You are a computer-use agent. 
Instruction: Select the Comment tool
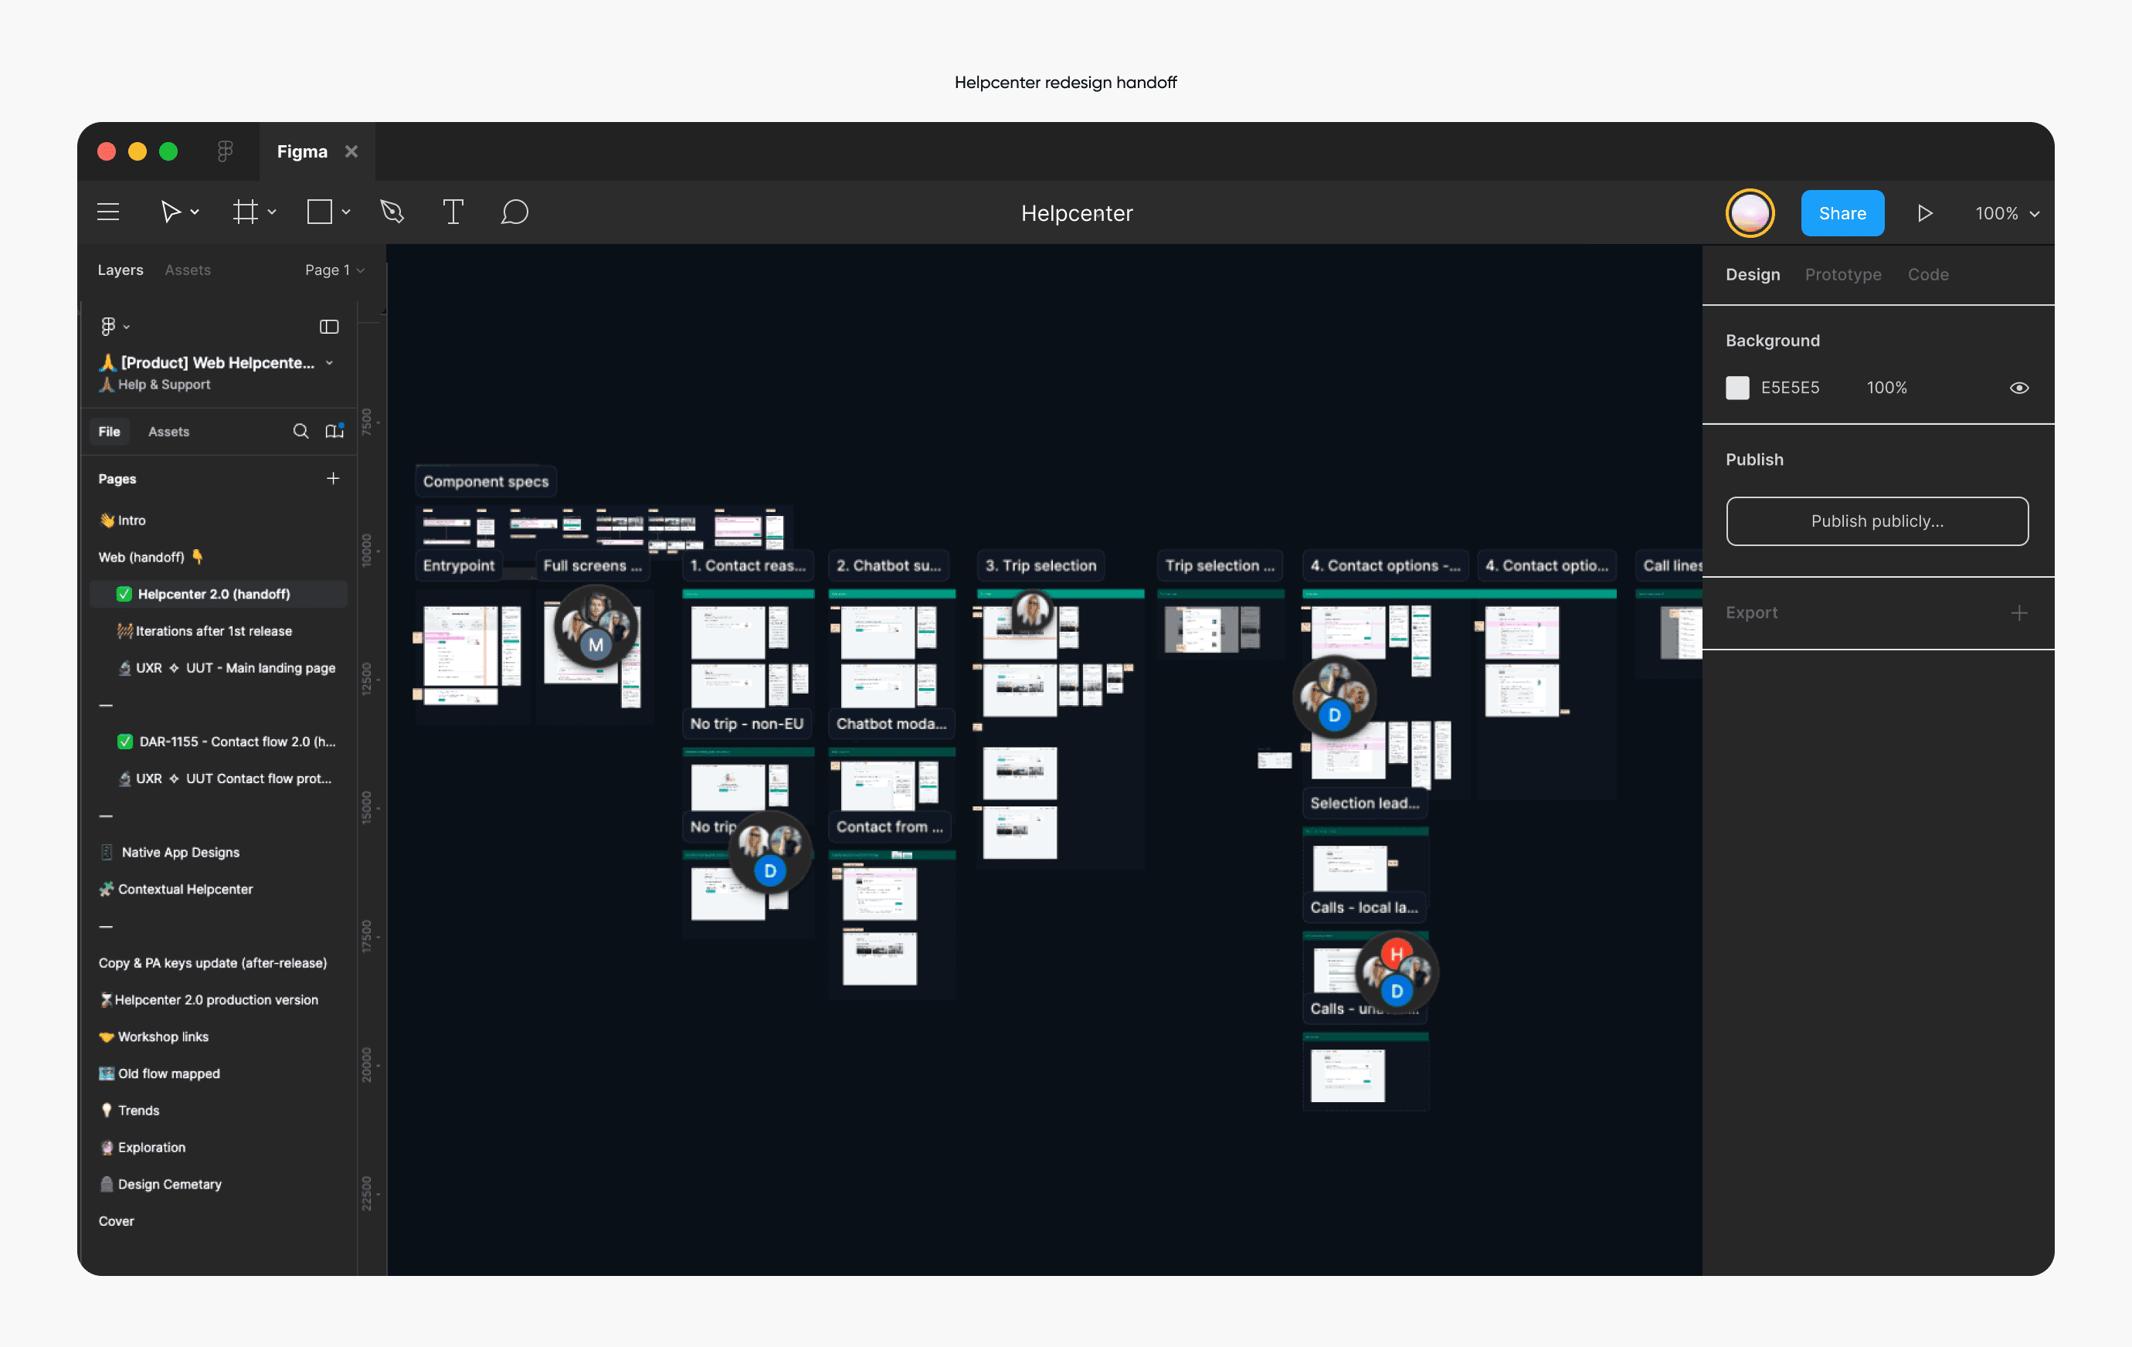point(514,212)
